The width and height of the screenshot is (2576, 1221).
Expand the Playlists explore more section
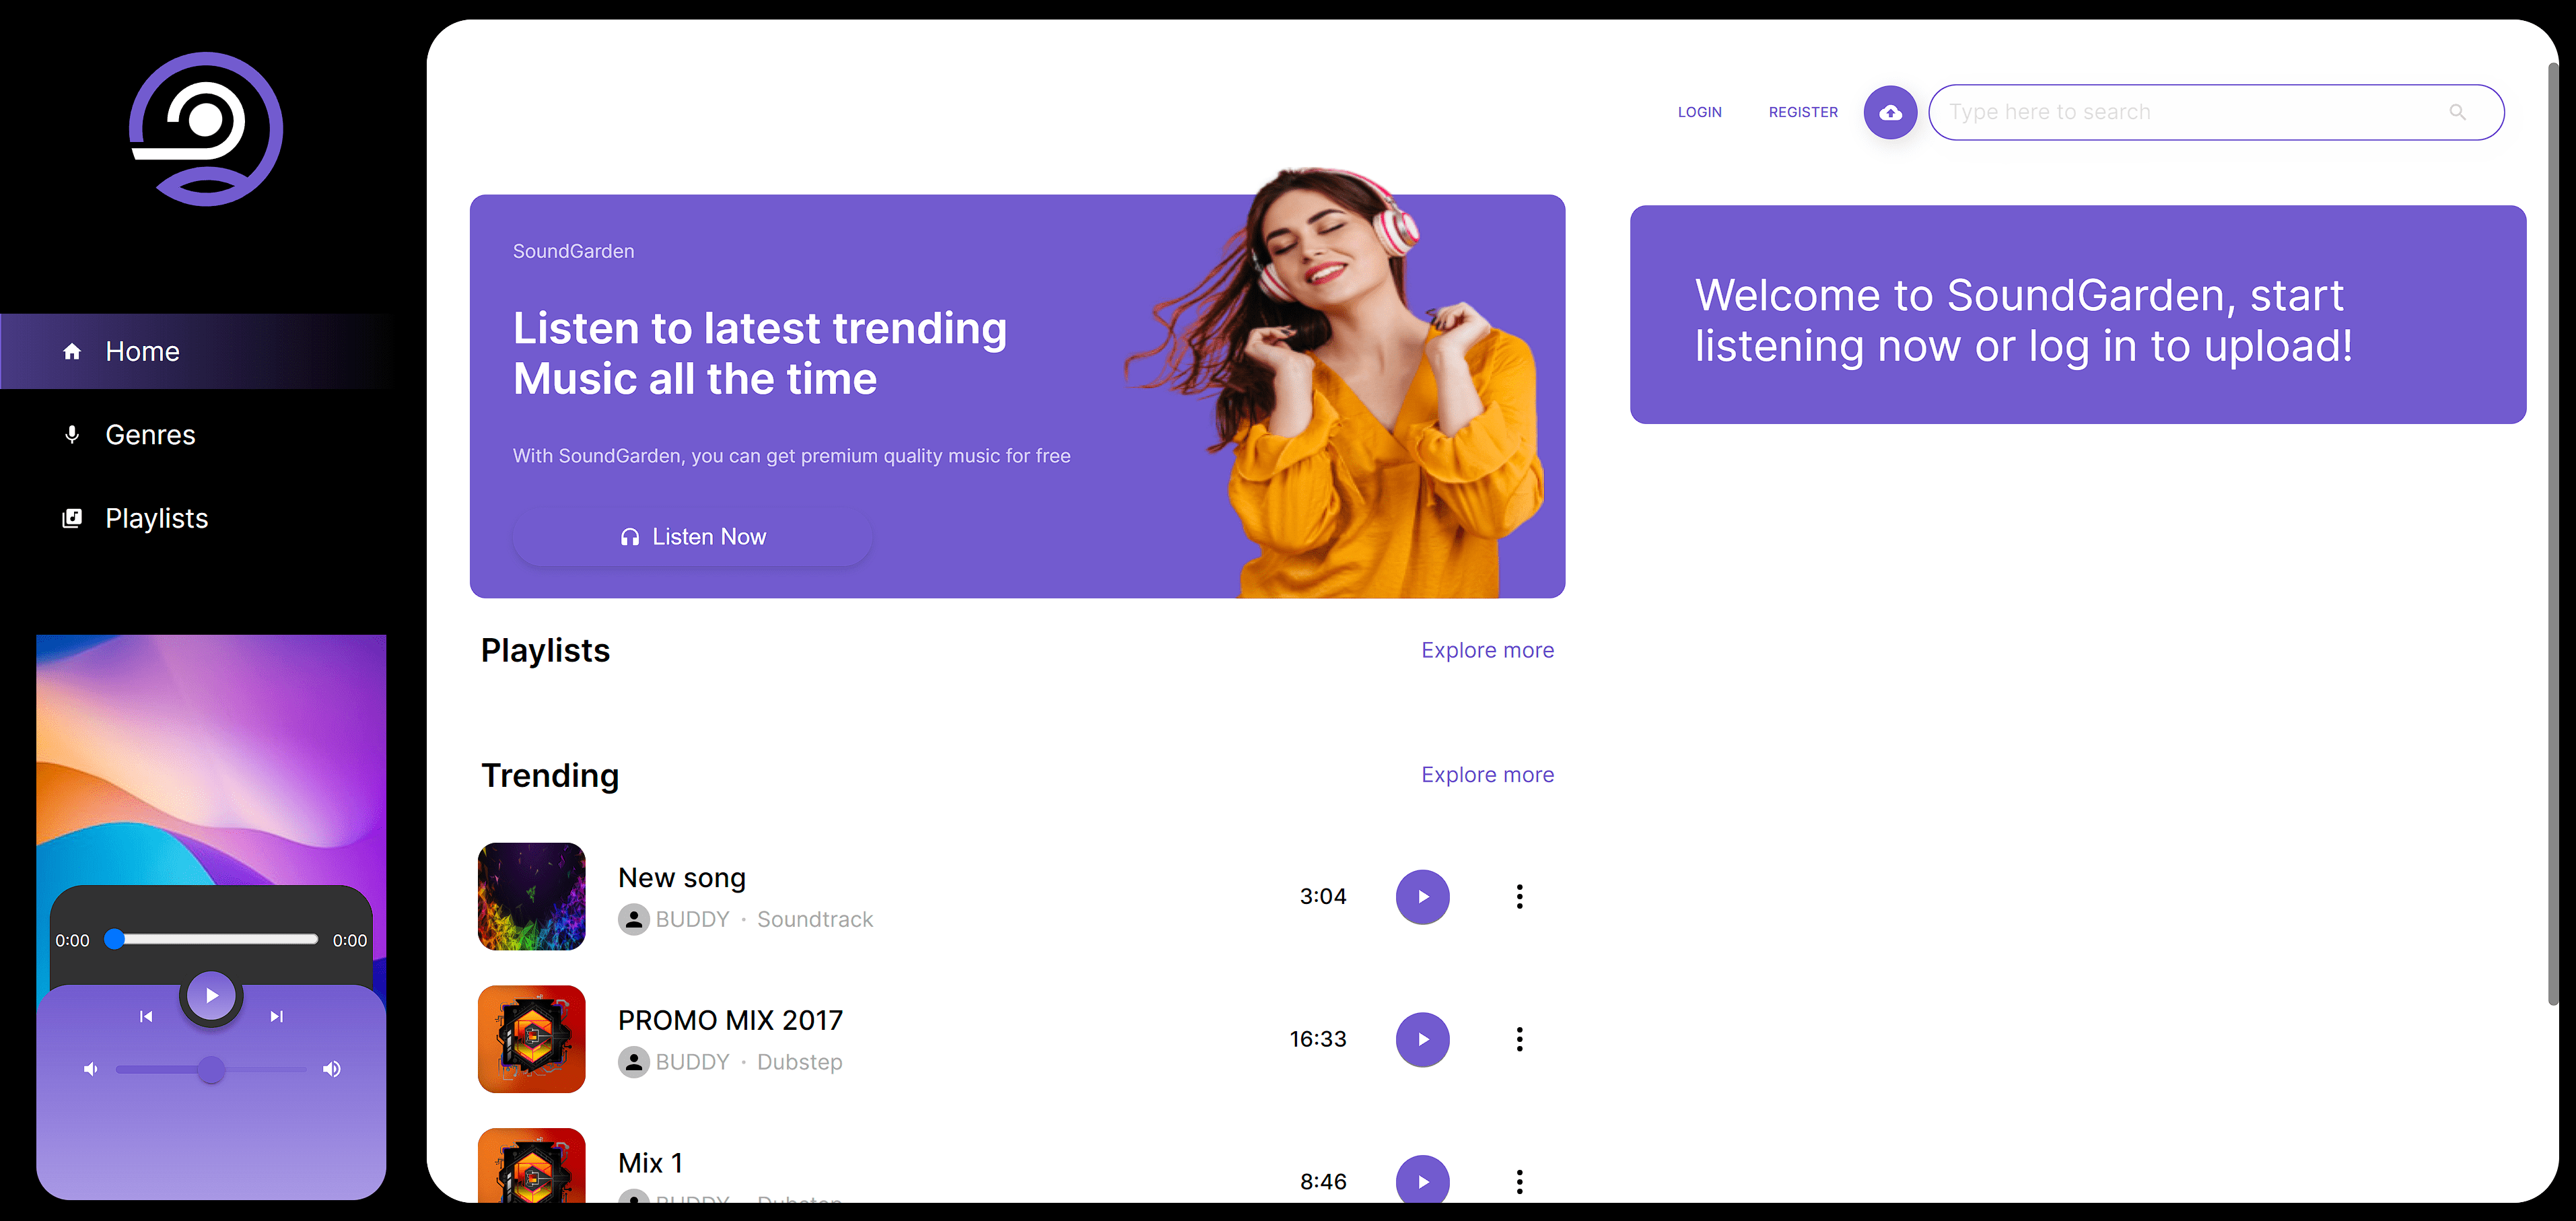pyautogui.click(x=1487, y=649)
